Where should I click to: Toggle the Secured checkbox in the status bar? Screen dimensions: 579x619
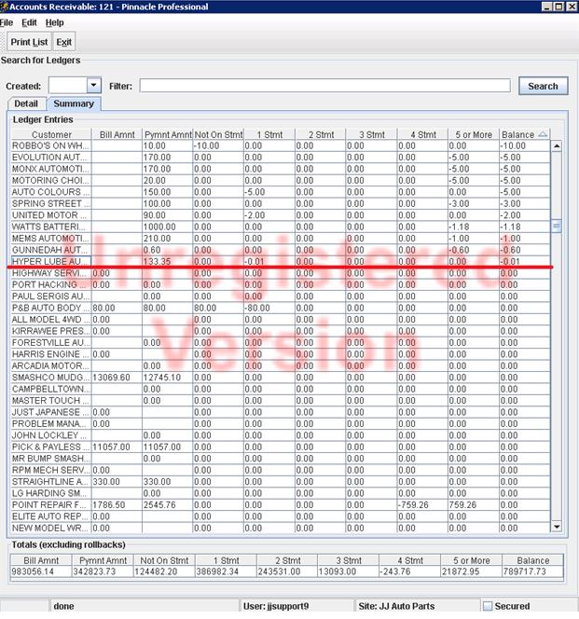point(488,606)
